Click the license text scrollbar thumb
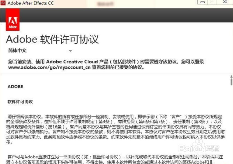Screen dimensions: 233x164 (232, 82)
